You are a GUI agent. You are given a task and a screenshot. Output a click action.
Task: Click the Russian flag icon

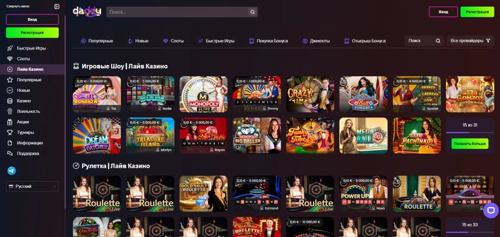click(11, 186)
